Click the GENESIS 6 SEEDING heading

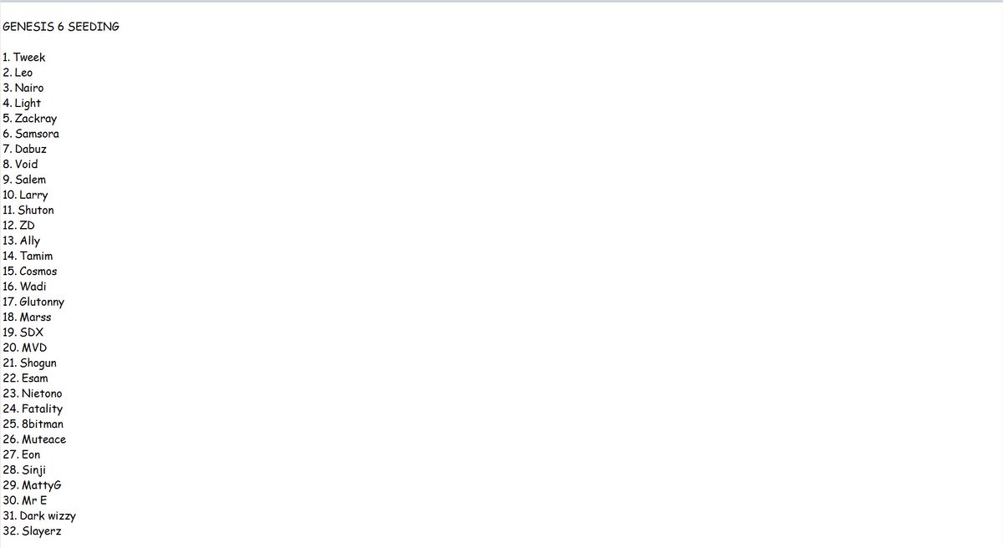(x=61, y=27)
